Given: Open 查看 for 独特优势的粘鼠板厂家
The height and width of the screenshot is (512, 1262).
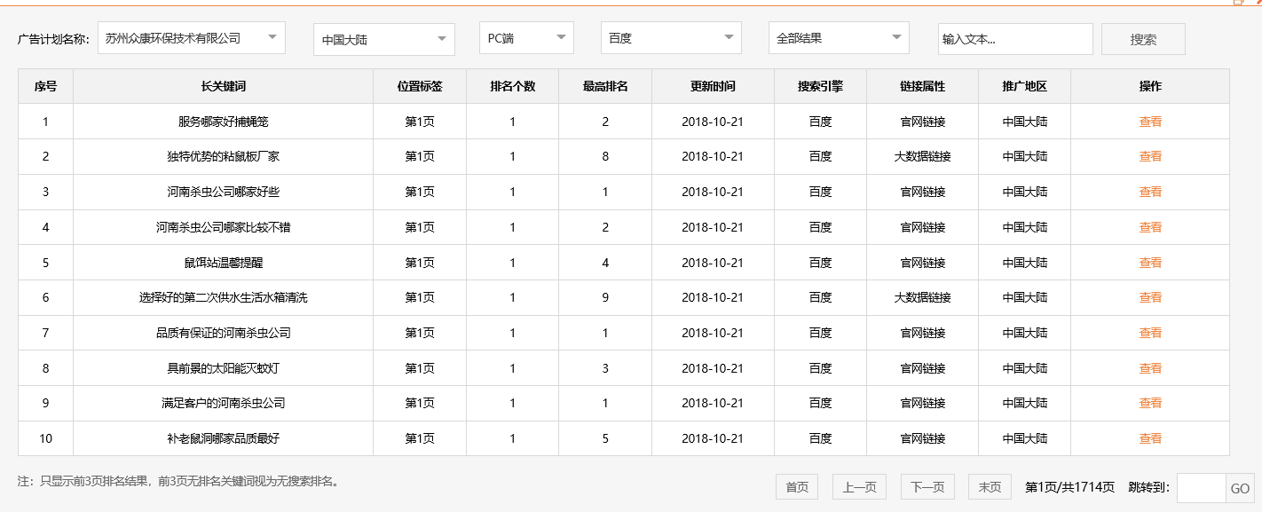Looking at the screenshot, I should point(1150,156).
